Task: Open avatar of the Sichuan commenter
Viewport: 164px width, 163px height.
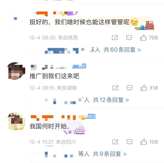Action: 16,121
